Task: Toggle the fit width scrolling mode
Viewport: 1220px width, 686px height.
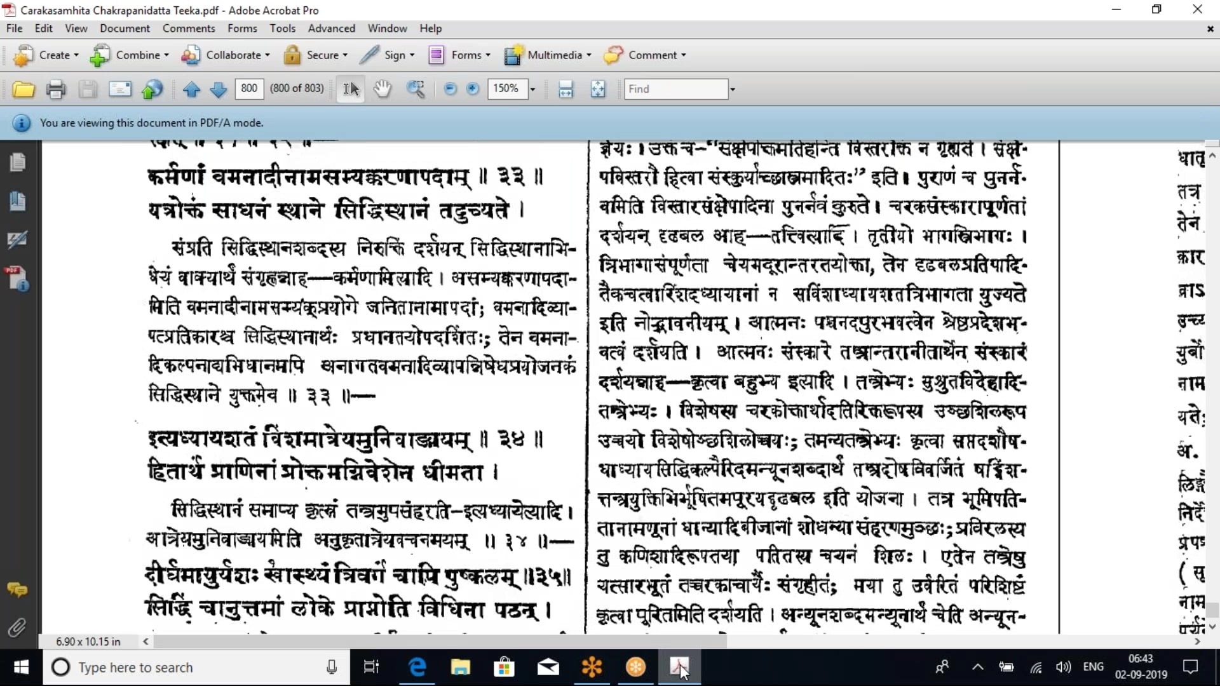Action: 566,89
